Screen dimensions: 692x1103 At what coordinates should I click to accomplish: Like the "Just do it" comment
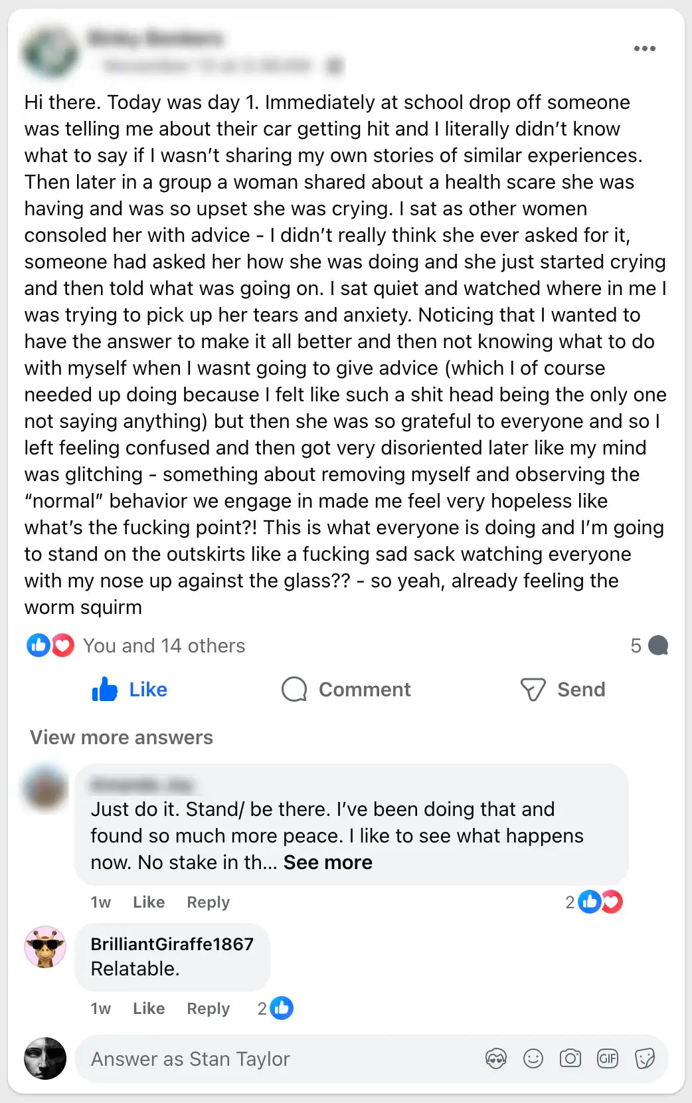click(x=149, y=902)
